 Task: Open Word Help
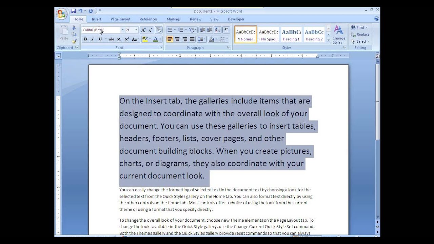[376, 19]
